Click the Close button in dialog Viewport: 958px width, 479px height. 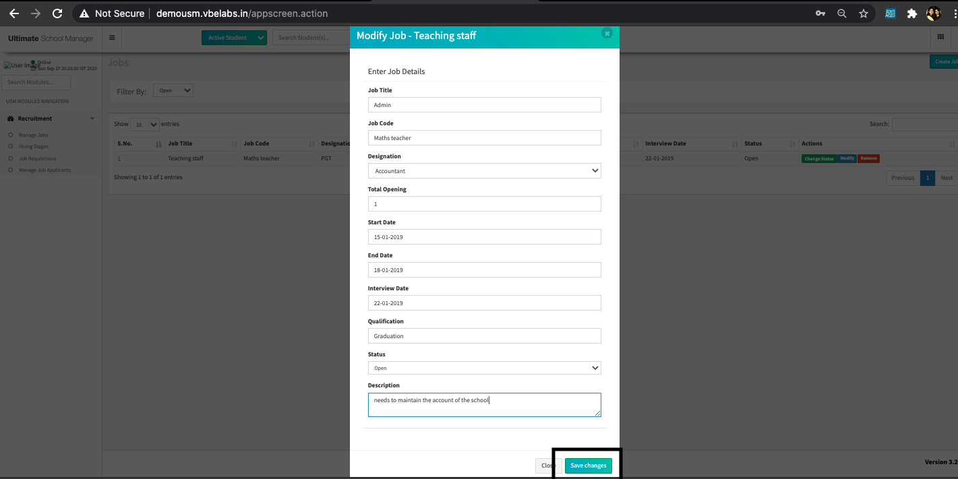[x=548, y=466]
